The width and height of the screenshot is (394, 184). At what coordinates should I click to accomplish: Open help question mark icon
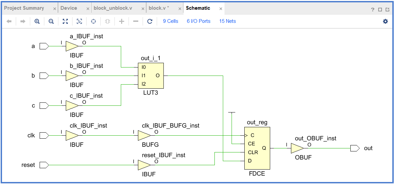click(373, 9)
